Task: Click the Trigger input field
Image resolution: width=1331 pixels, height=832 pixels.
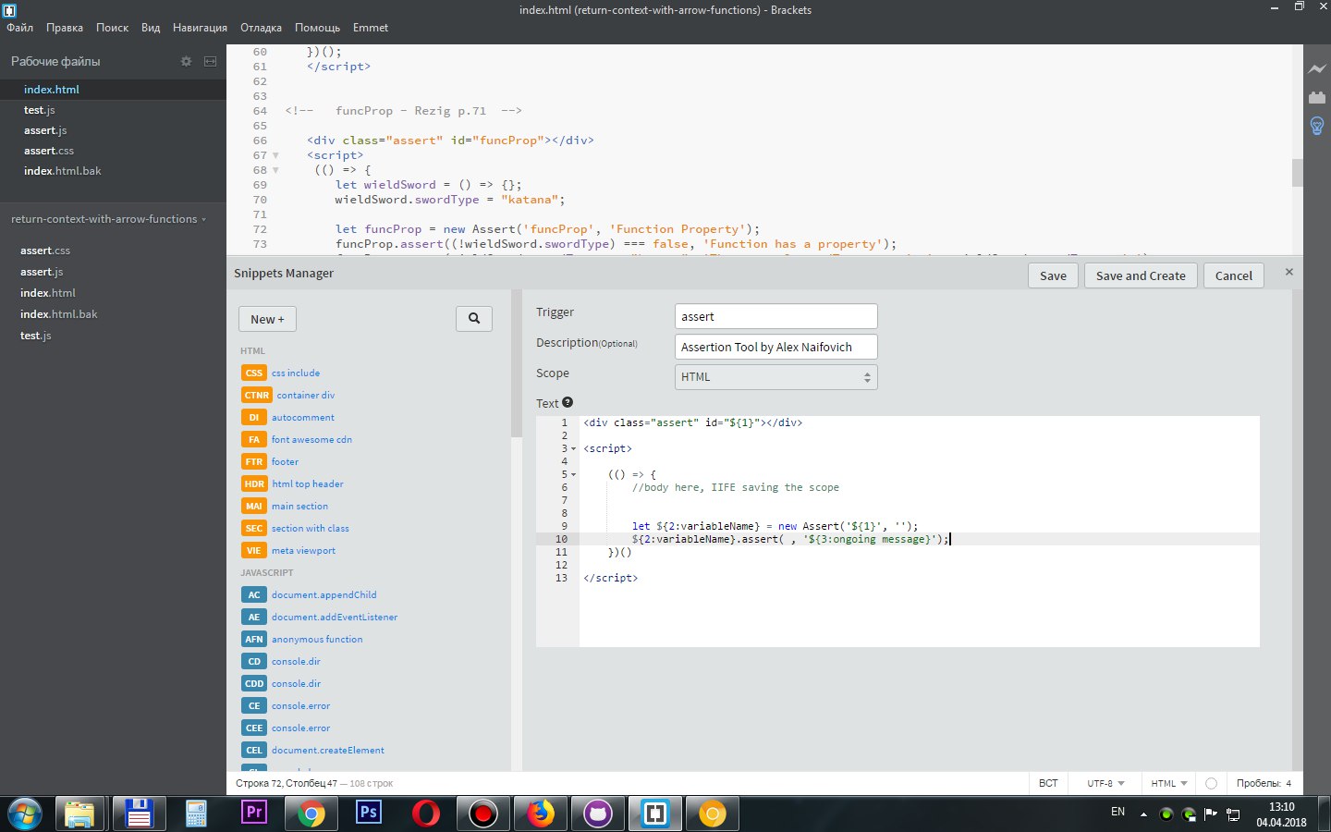Action: click(775, 316)
